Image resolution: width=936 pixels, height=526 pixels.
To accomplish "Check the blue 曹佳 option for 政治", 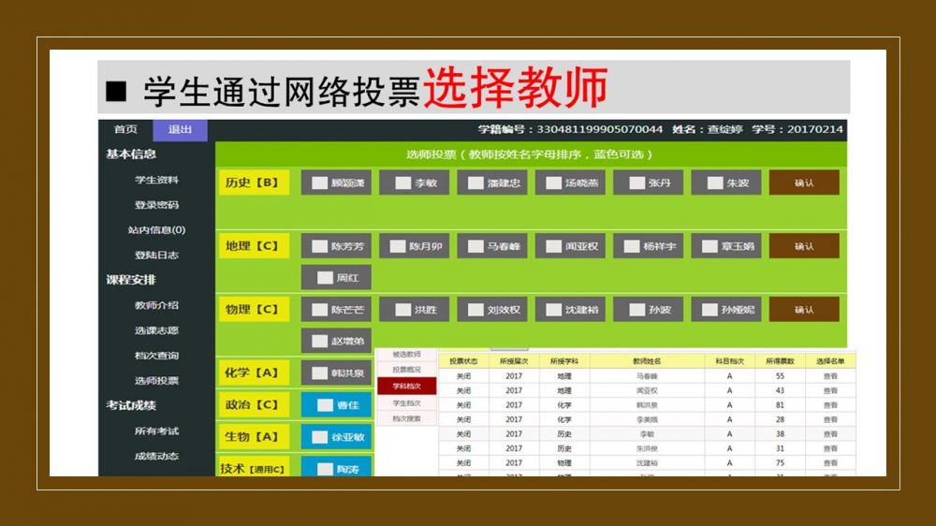I will tap(325, 405).
